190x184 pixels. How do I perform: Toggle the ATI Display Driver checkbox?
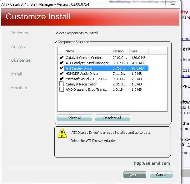coord(62,68)
